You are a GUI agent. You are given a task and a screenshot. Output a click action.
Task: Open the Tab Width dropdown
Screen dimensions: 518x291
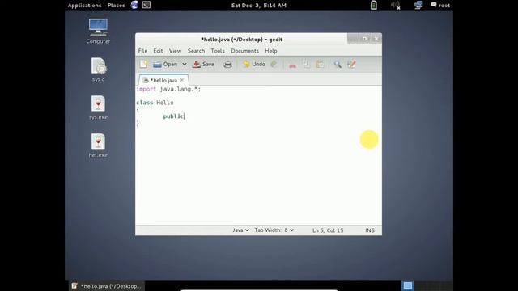click(274, 230)
